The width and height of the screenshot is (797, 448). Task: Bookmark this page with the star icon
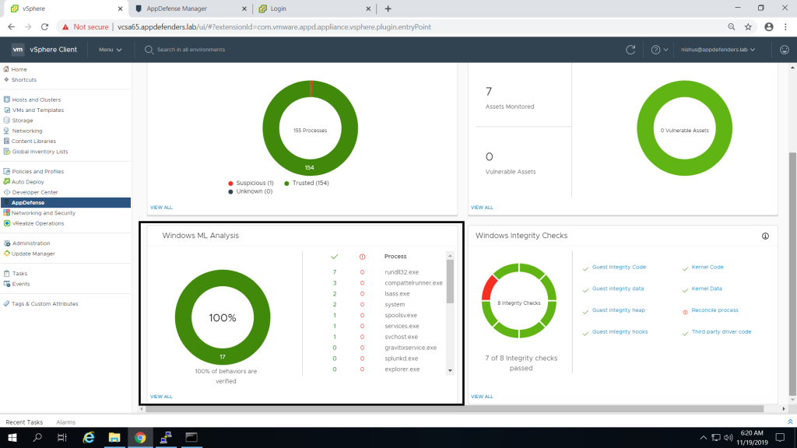(748, 26)
